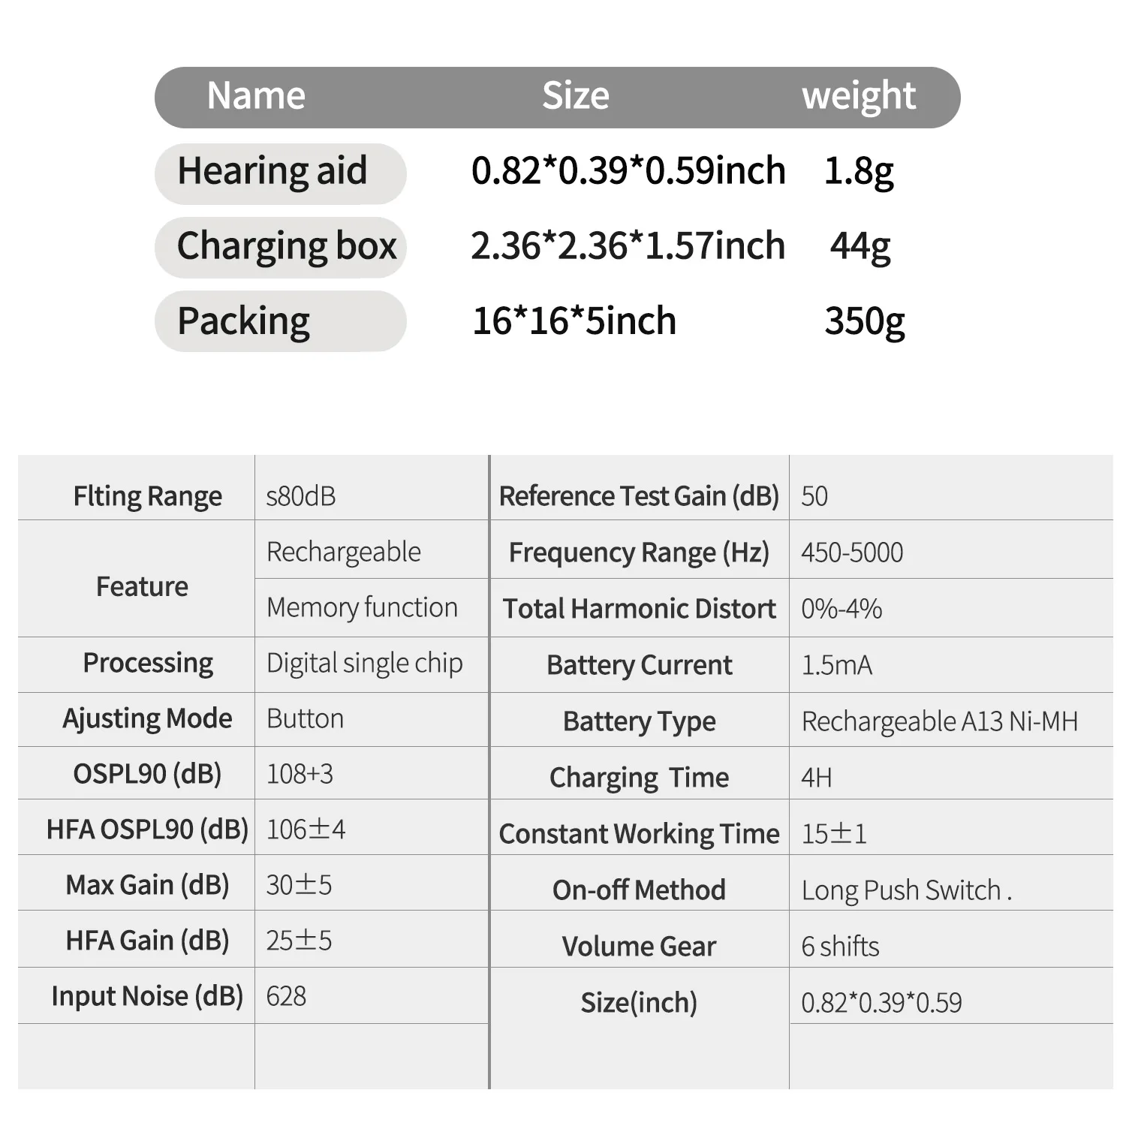Click the Ajusting Mode label
Viewport: 1126px width, 1126px height.
pos(147,718)
